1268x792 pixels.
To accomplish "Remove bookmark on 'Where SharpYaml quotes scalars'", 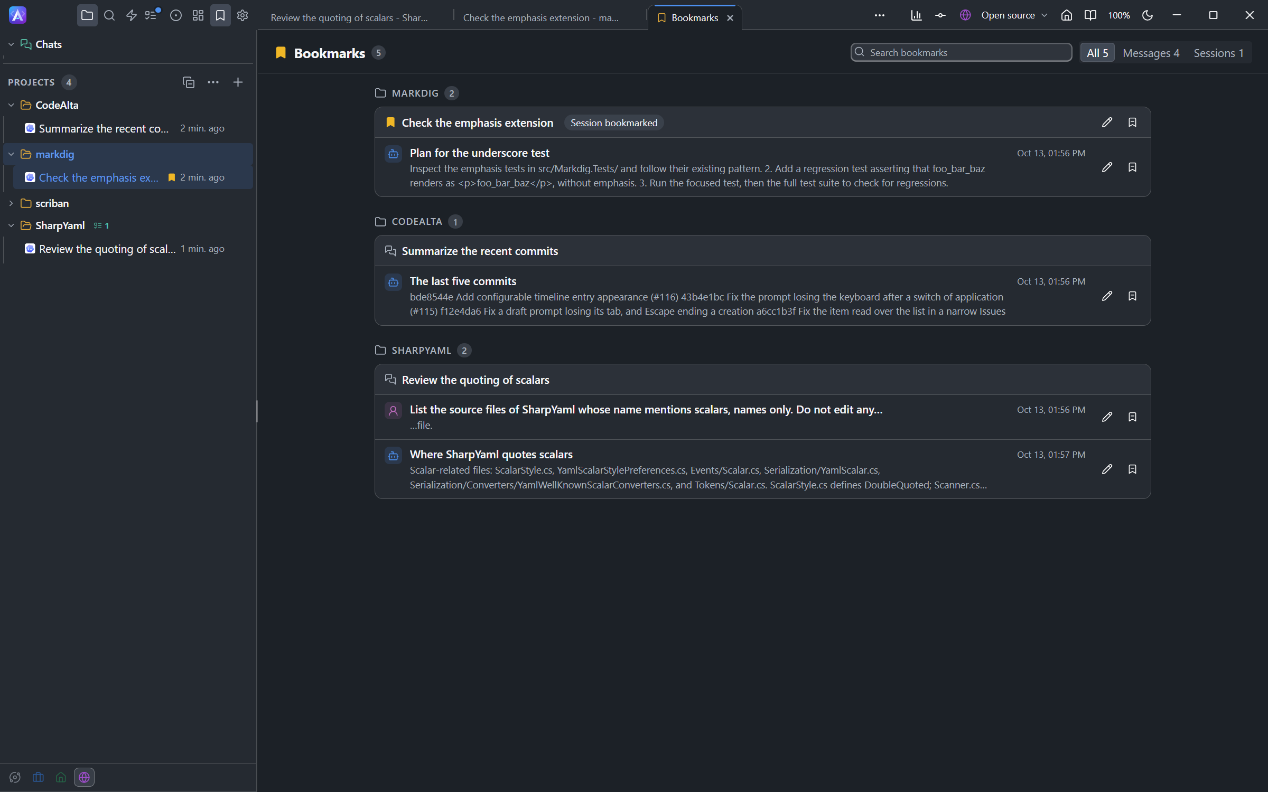I will 1132,469.
